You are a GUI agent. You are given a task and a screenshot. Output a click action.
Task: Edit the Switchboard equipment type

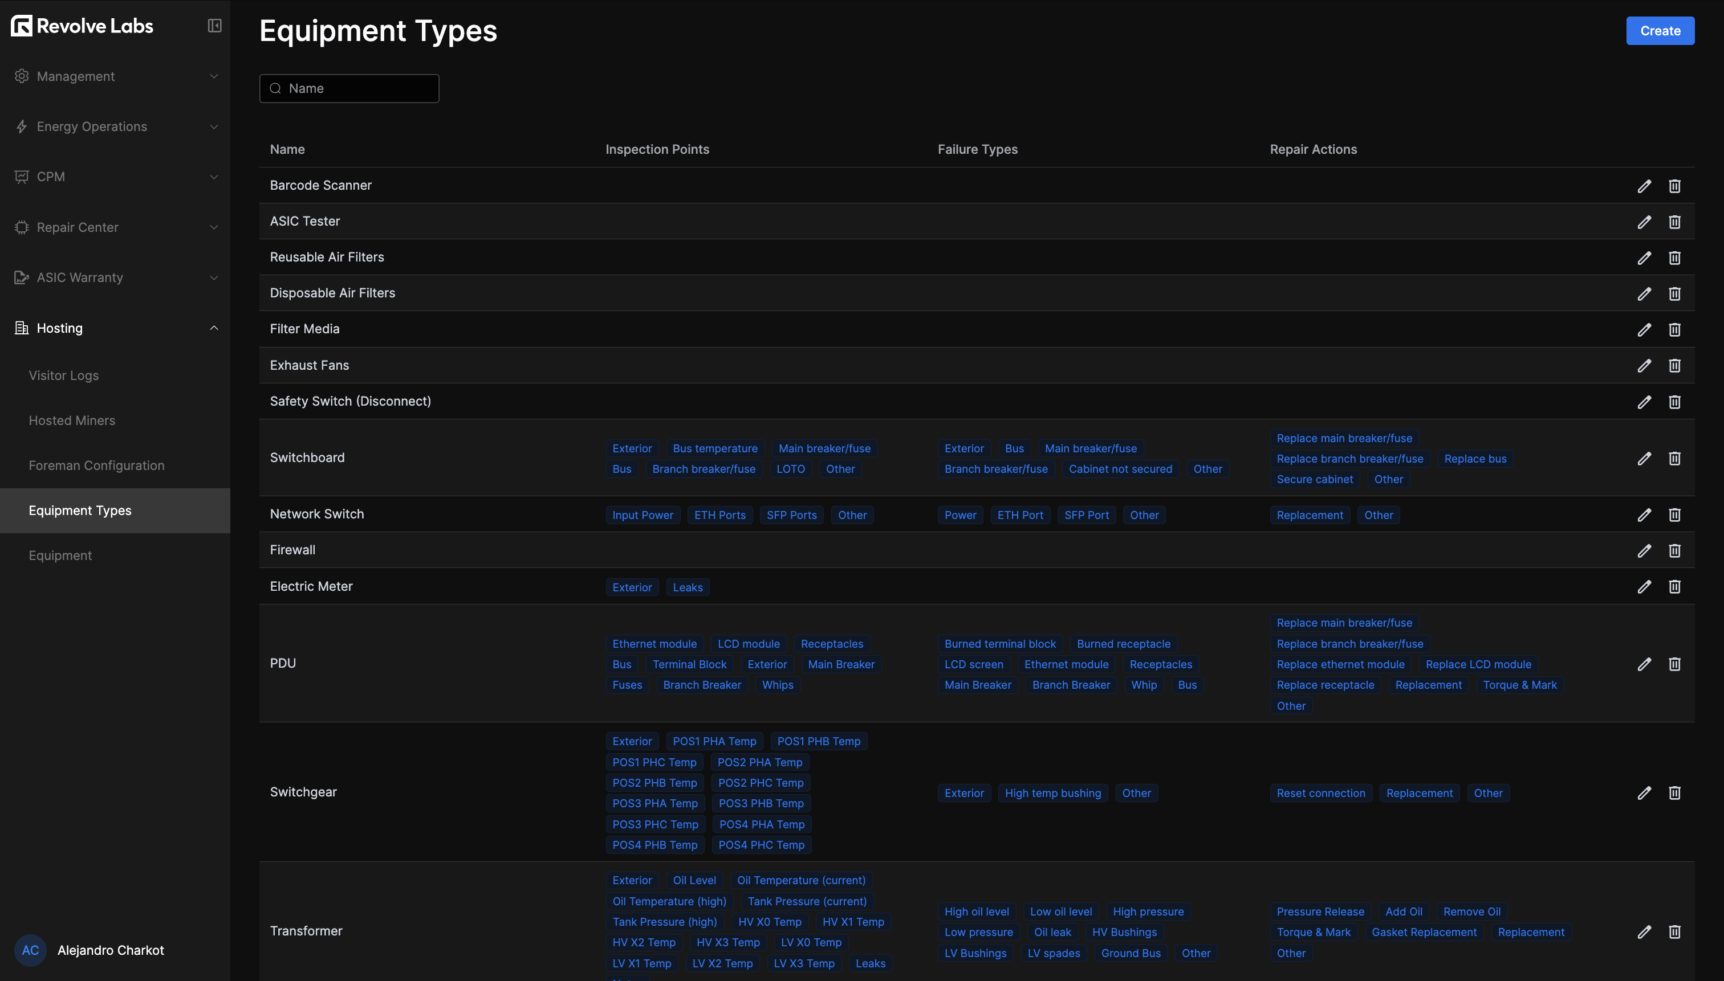[x=1644, y=458]
